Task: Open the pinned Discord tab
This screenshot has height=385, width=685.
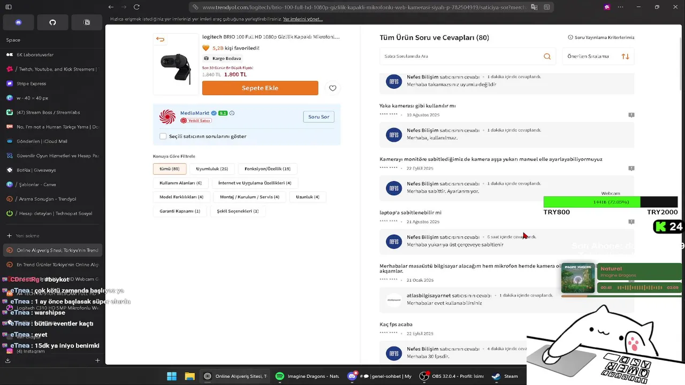Action: click(18, 22)
